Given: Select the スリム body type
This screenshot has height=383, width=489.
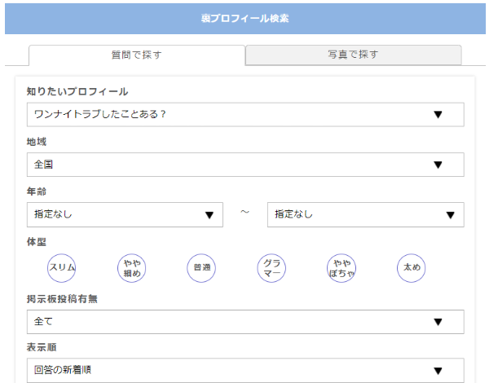Looking at the screenshot, I should (x=61, y=268).
